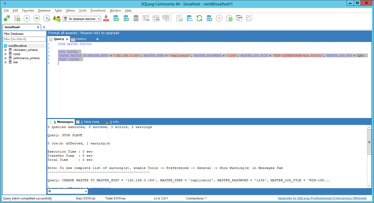The width and height of the screenshot is (374, 203).
Task: Open the Database menu
Action: click(44, 10)
